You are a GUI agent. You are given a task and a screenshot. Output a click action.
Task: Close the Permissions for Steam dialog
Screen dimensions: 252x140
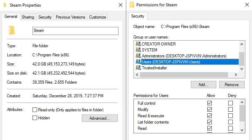[x=247, y=5]
